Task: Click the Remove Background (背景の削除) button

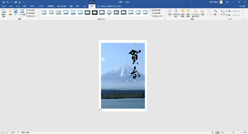Action: click(4, 13)
